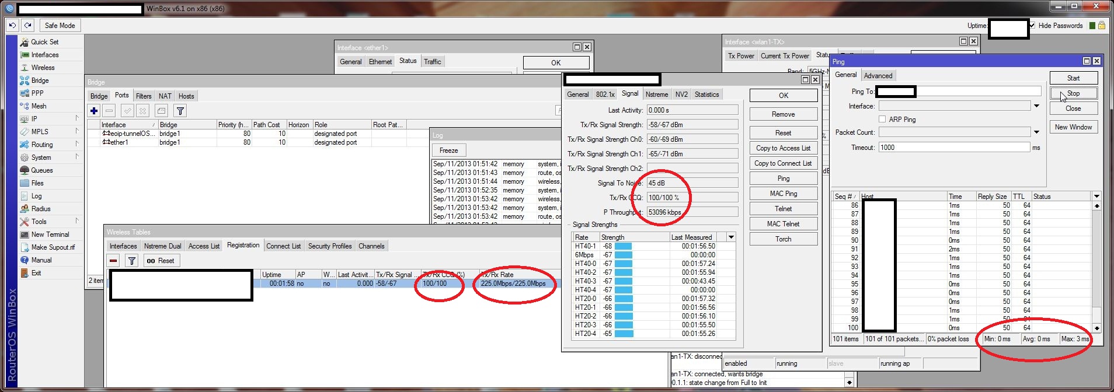The width and height of the screenshot is (1114, 392).
Task: Open Mesh section in sidebar
Action: tap(39, 106)
